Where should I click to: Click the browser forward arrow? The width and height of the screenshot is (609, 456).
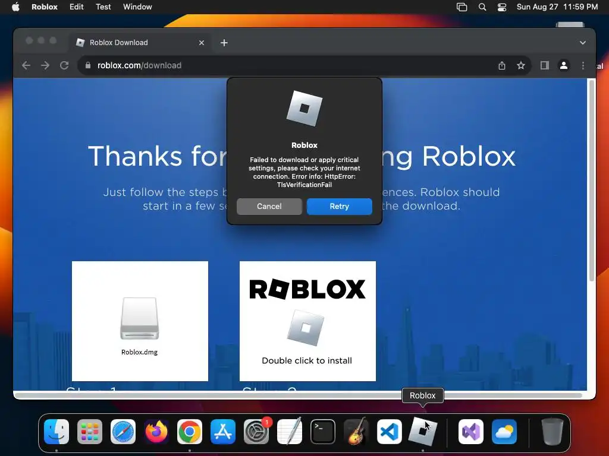point(45,65)
